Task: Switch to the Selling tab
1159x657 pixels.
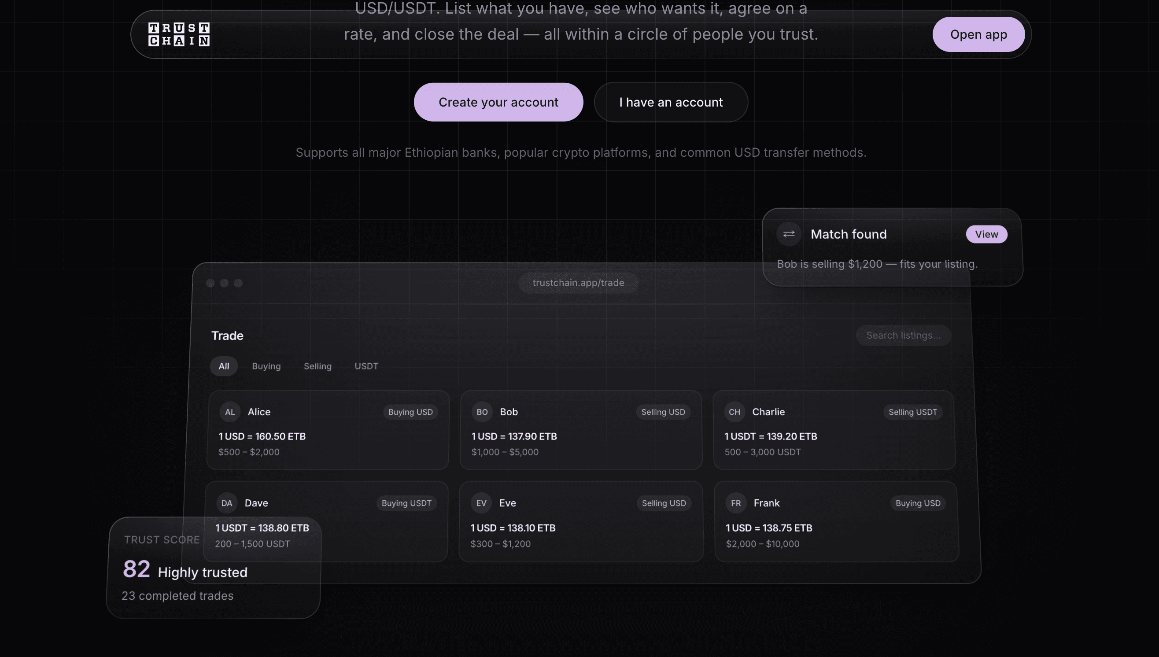Action: 317,366
